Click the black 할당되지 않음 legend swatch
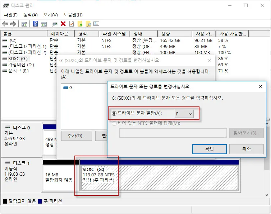Image resolution: width=271 pixels, height=214 pixels. (x=5, y=201)
